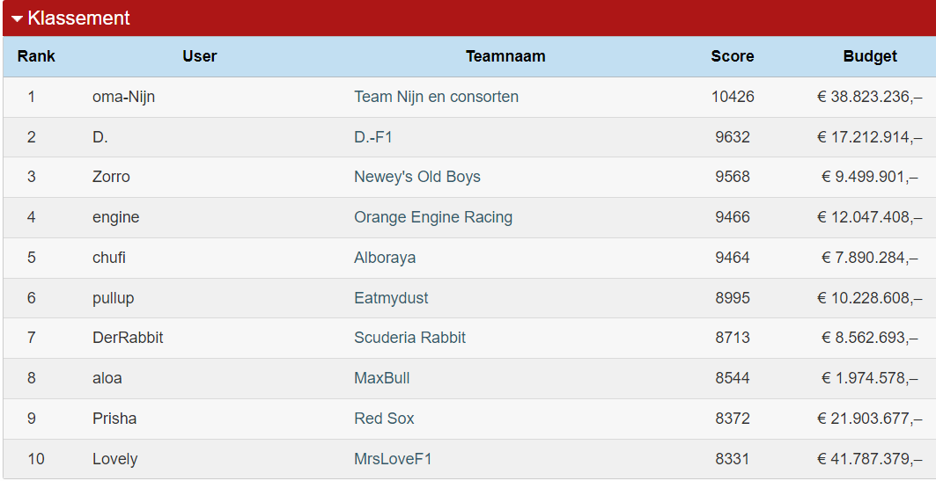The height and width of the screenshot is (481, 936).
Task: Collapse the Klassement panel arrow
Action: (17, 18)
